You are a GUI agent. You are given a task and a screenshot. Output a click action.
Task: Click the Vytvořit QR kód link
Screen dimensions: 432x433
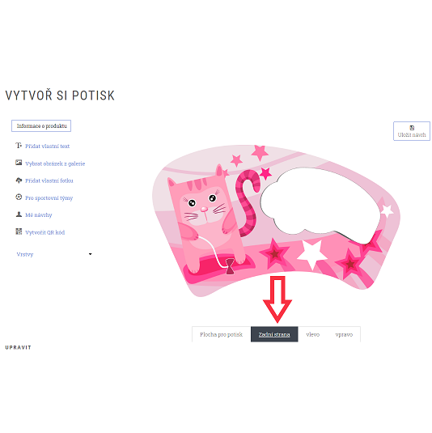coord(44,232)
